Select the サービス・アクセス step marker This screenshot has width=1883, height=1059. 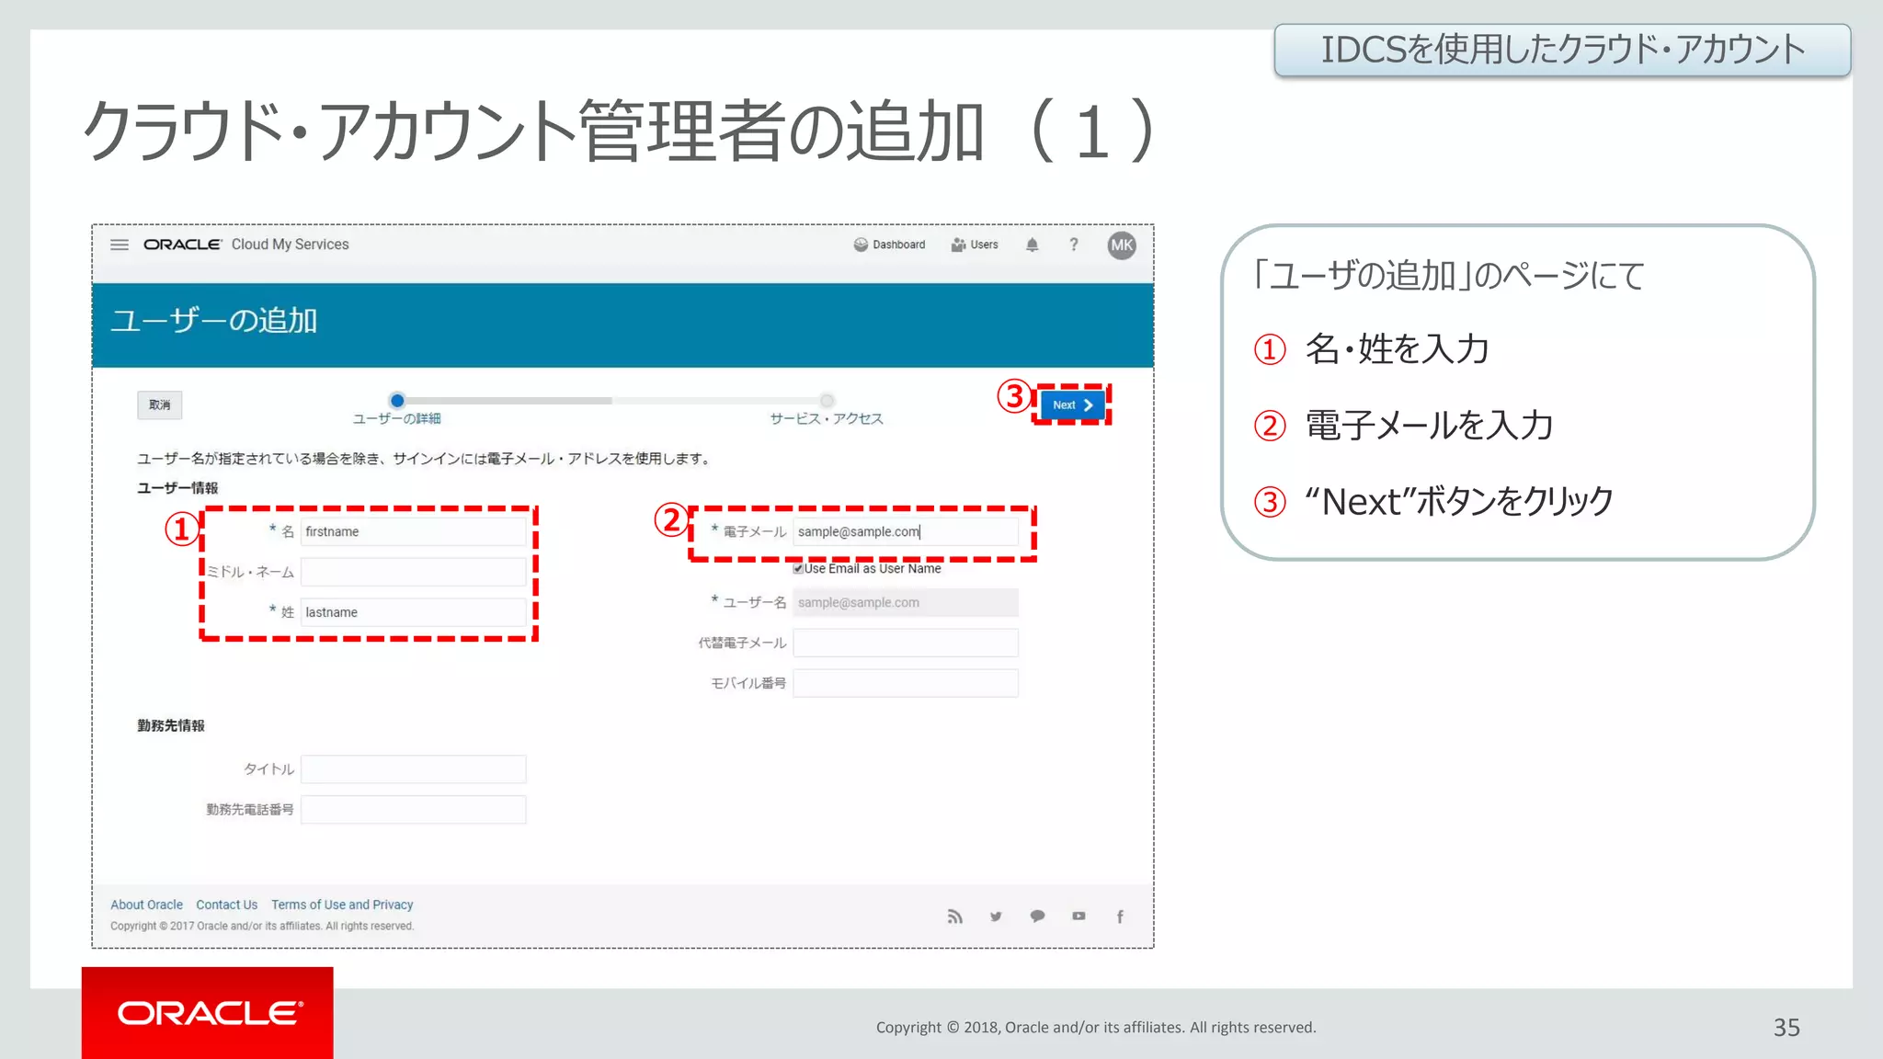[827, 401]
